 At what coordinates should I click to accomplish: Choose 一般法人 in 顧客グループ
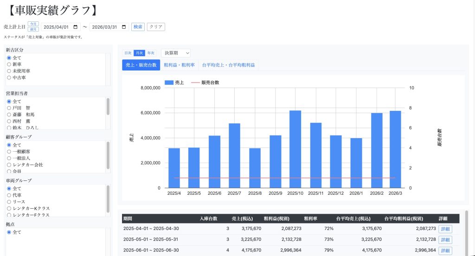(x=9, y=158)
